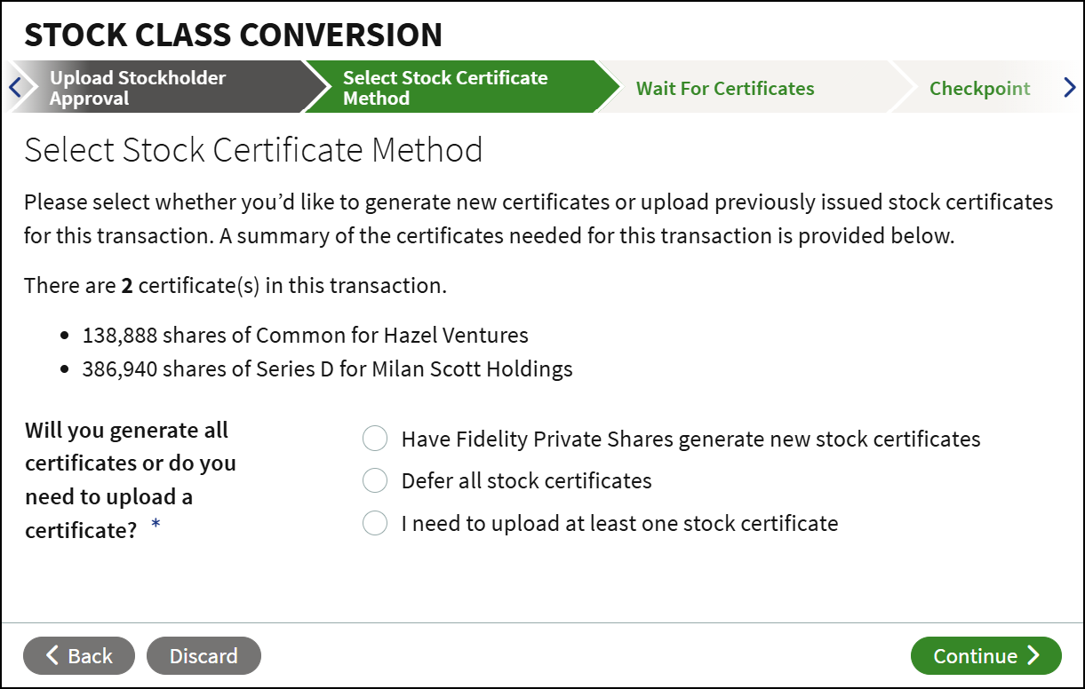Image resolution: width=1085 pixels, height=689 pixels.
Task: Click the Milan Scott Holdings Series D line
Action: click(328, 369)
